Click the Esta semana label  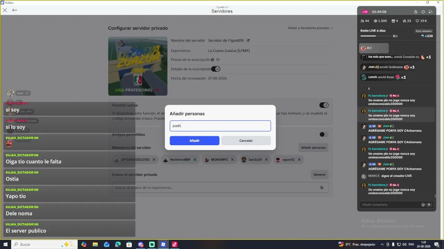[424, 31]
